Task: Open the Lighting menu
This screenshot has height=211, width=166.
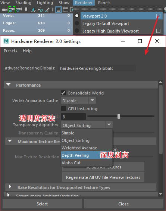Action: pos(45,3)
